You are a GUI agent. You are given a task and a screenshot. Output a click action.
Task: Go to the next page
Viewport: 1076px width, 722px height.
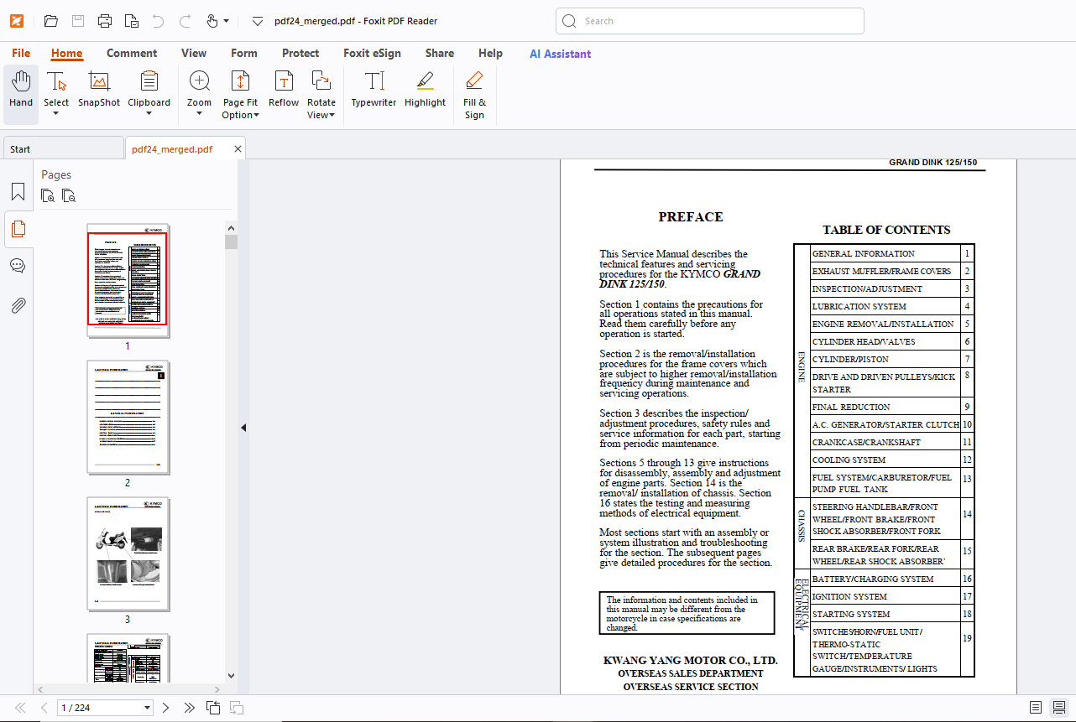pos(165,708)
